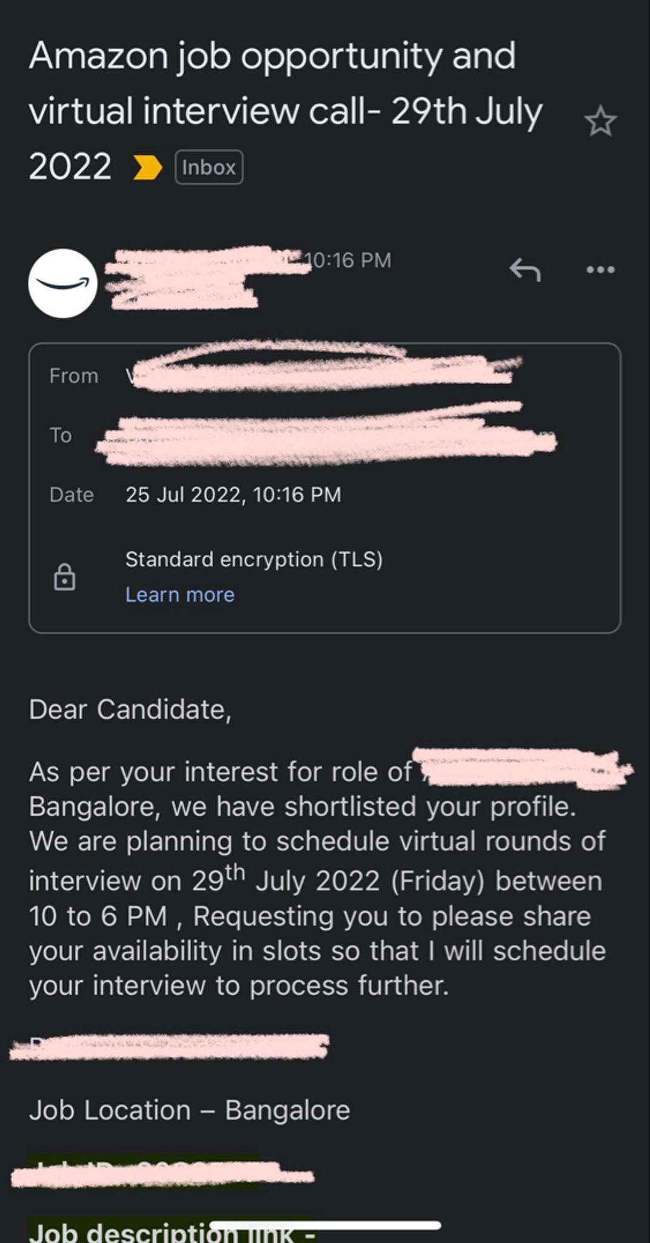The image size is (650, 1243).
Task: Tap the email subject title
Action: pyautogui.click(x=286, y=110)
